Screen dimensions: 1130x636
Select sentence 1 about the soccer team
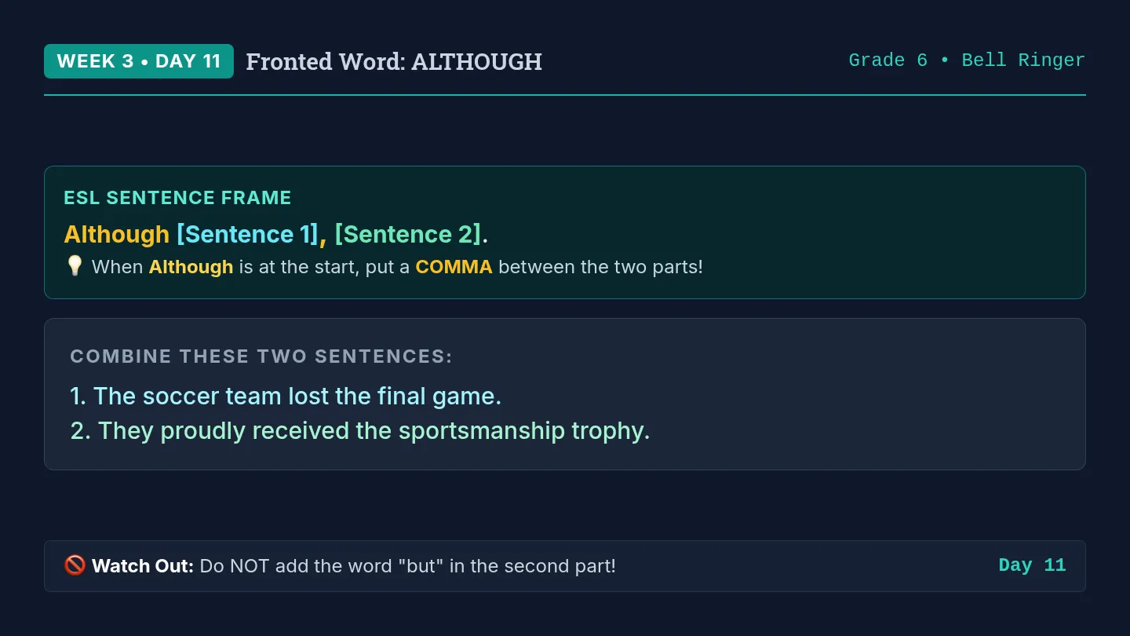pos(286,396)
